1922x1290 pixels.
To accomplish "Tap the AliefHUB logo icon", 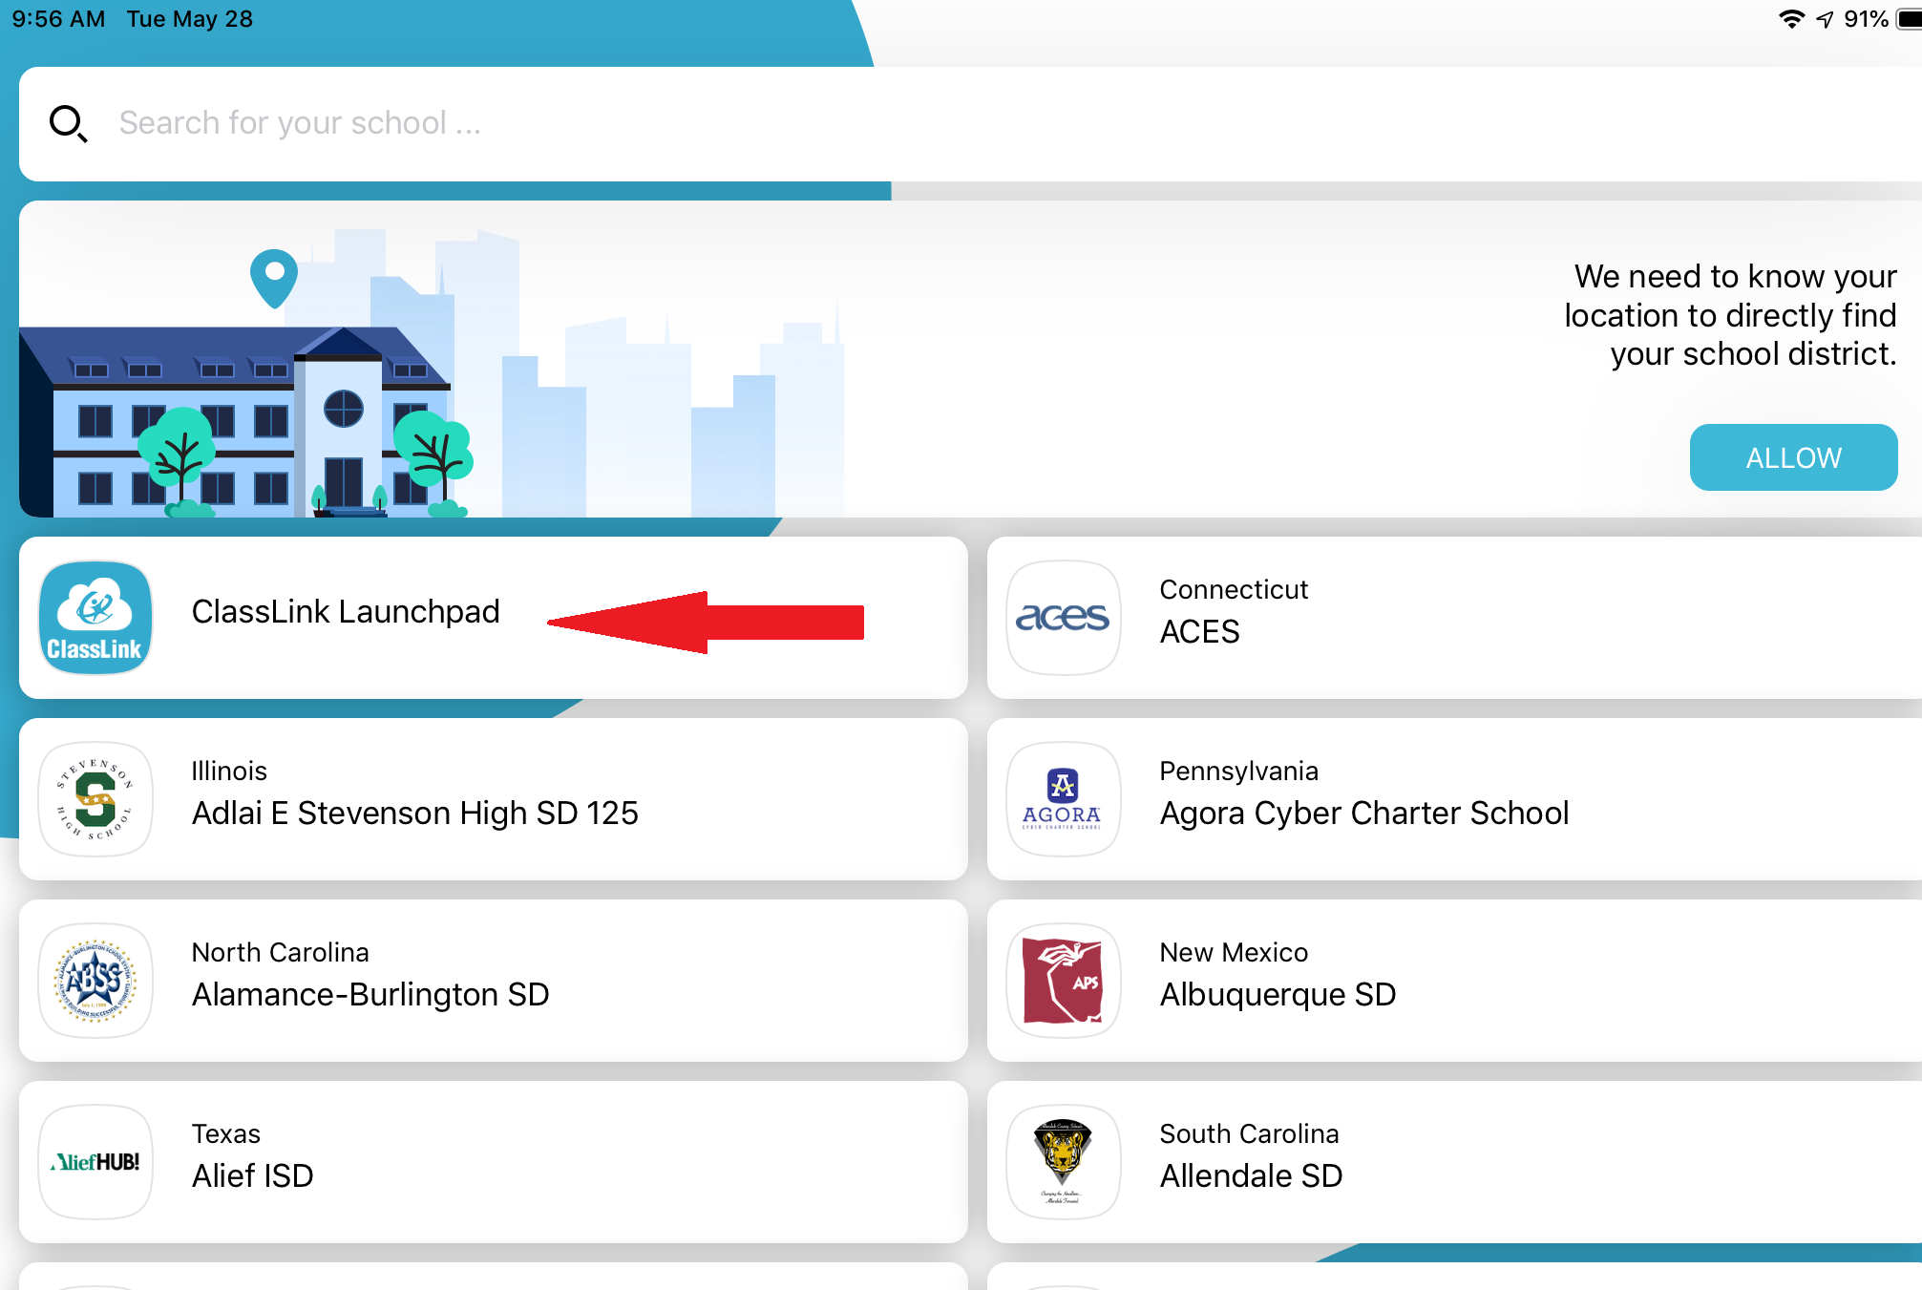I will pyautogui.click(x=95, y=1162).
